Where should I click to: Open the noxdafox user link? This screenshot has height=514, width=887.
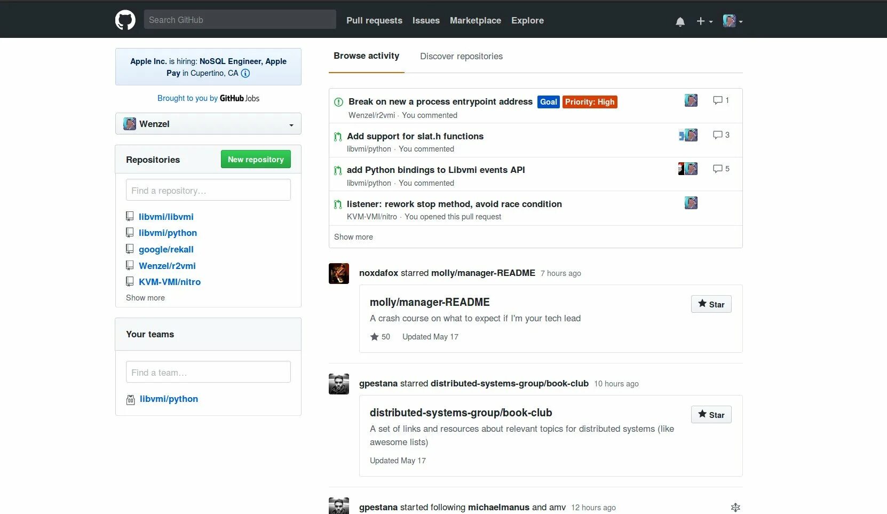pyautogui.click(x=378, y=273)
